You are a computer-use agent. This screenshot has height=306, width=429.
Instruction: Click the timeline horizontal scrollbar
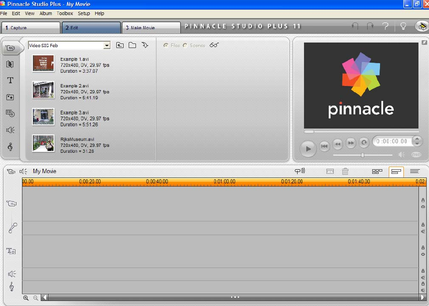[x=234, y=297]
